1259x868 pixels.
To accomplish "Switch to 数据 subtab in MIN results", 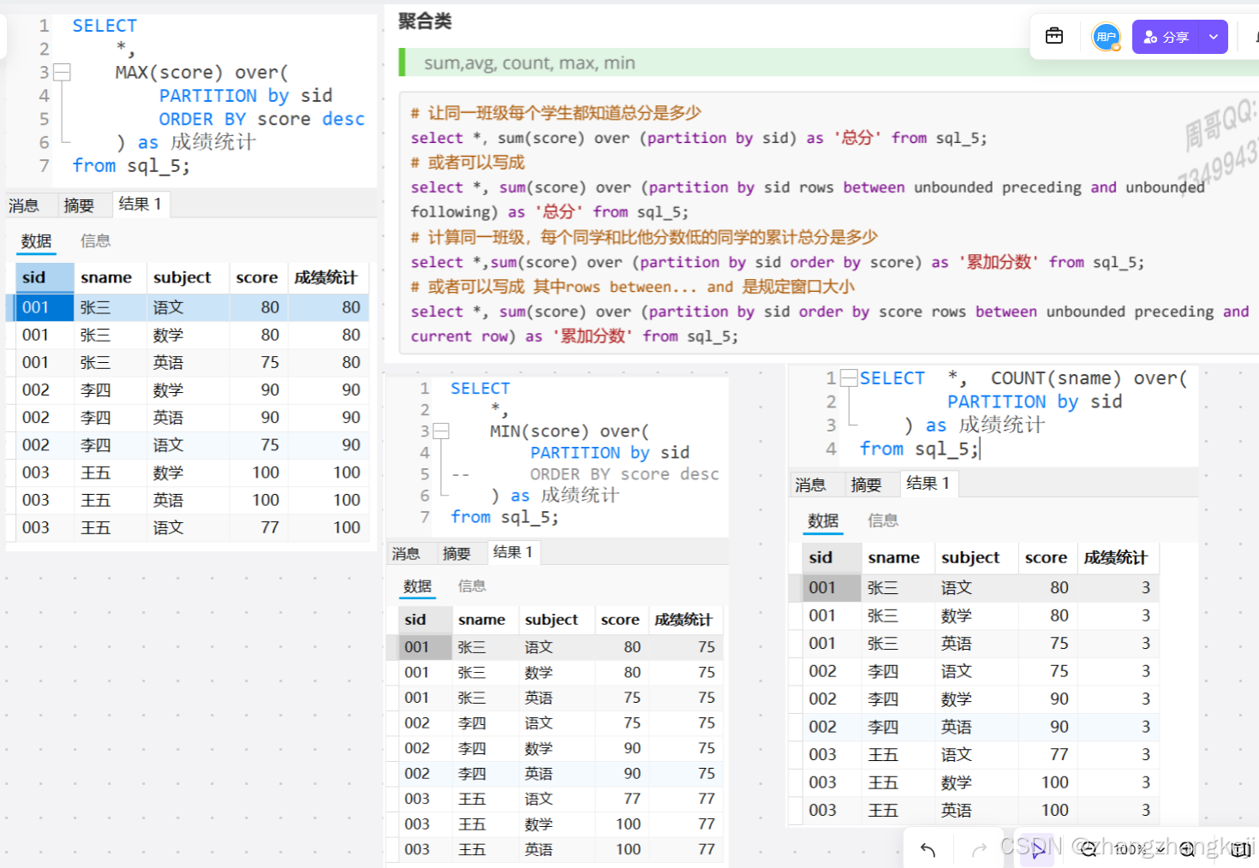I will click(x=418, y=586).
